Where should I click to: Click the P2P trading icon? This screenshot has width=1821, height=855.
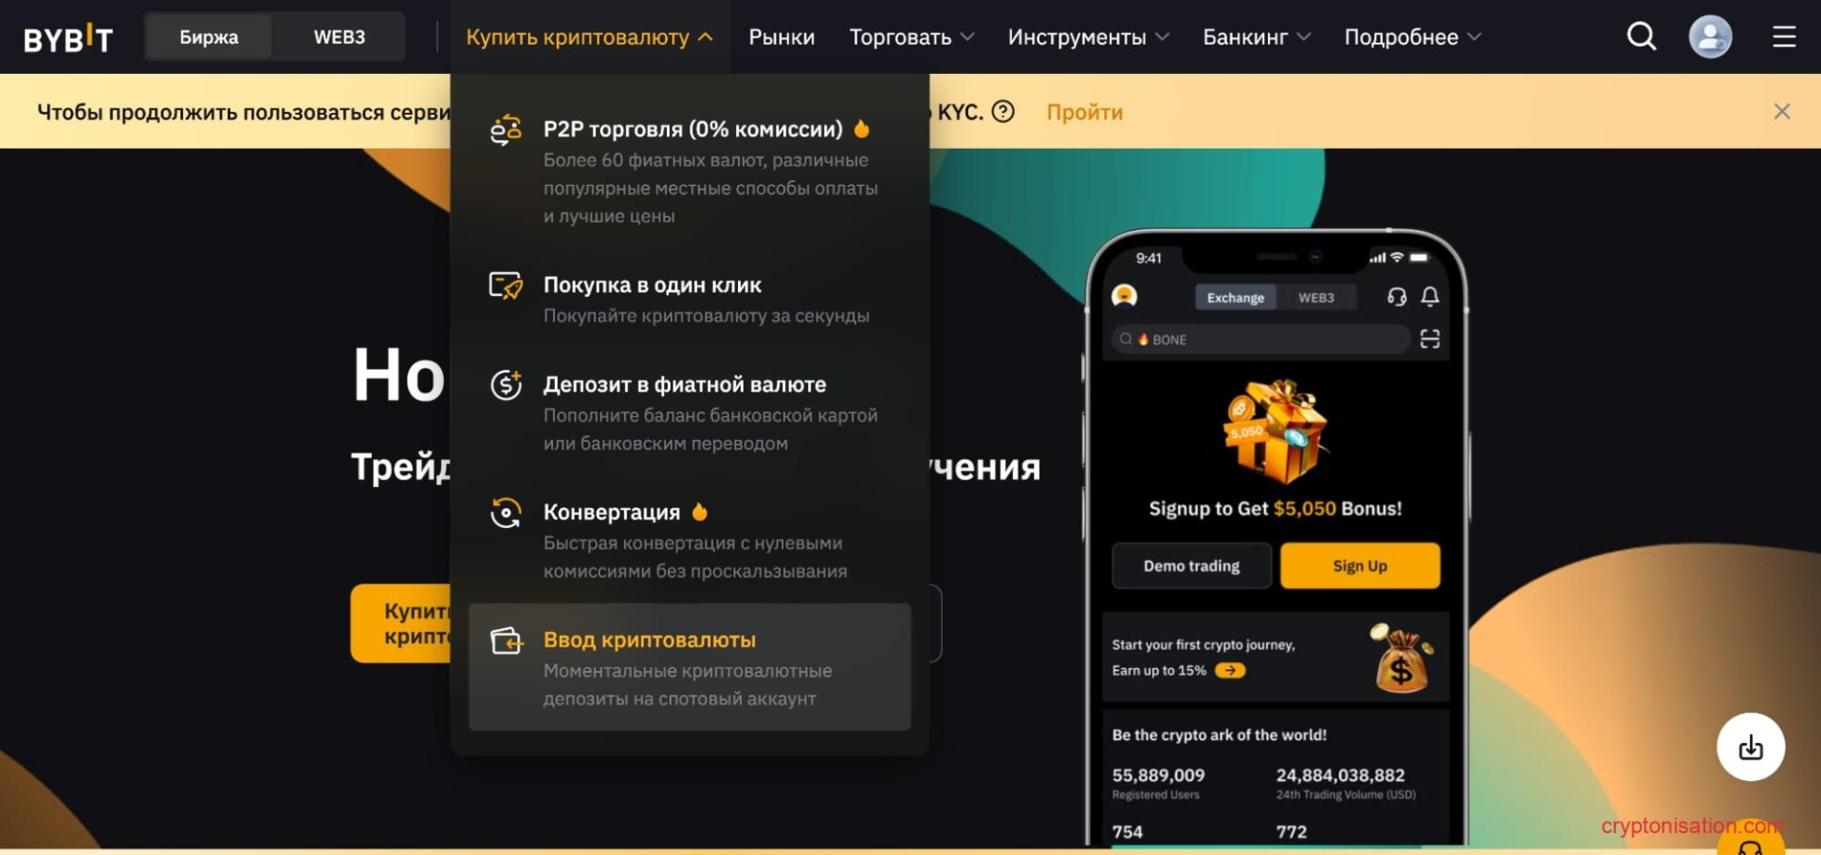pos(506,129)
